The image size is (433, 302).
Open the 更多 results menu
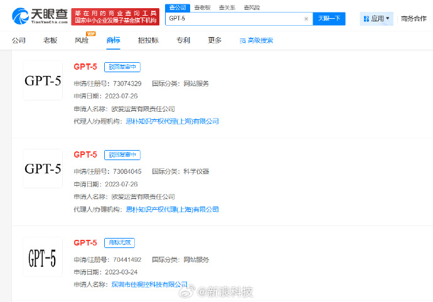tap(215, 40)
